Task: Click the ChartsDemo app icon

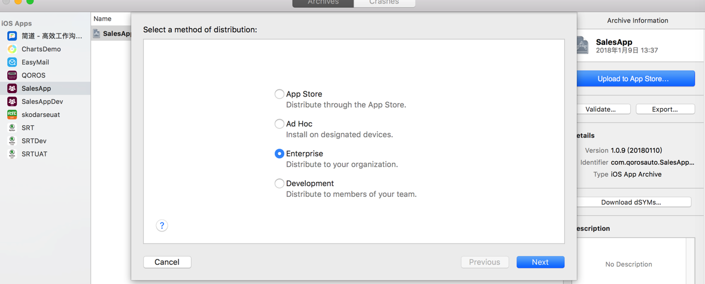Action: coord(12,49)
